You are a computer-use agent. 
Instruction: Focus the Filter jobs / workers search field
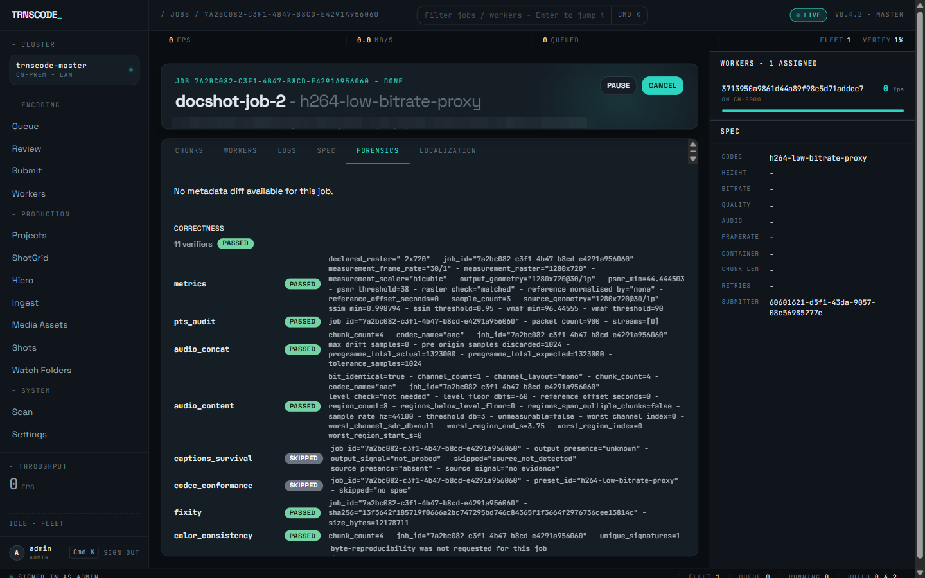514,15
